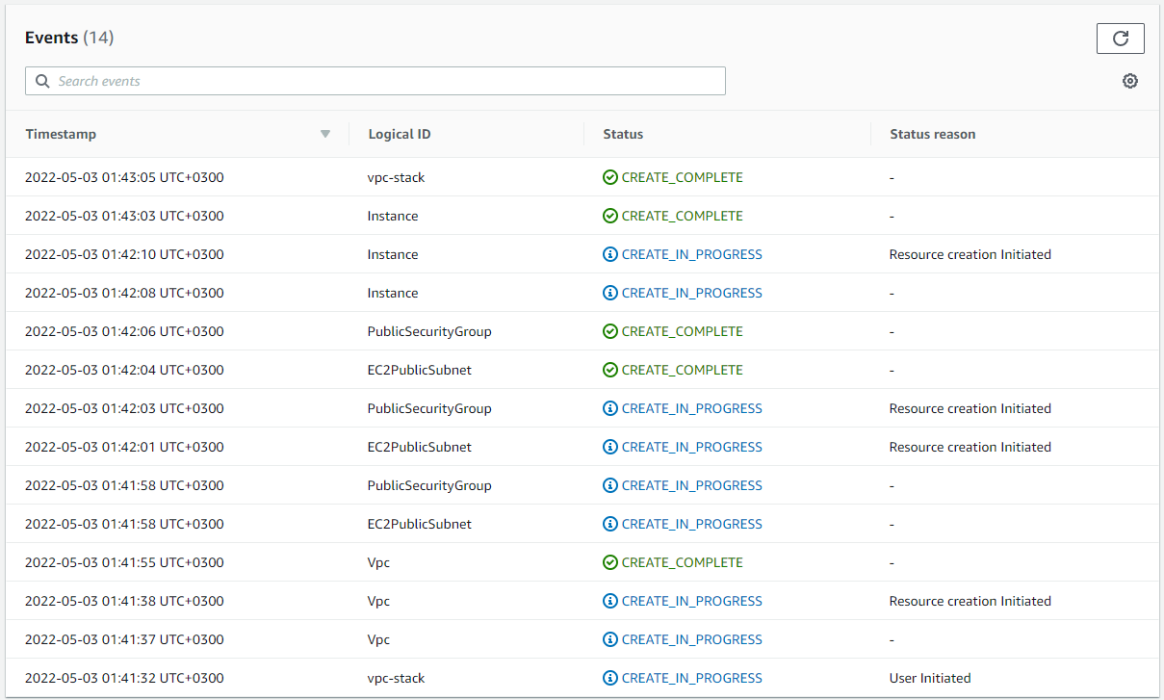This screenshot has width=1164, height=700.
Task: Click info icon in 01:41:38 Vpc row
Action: 610,601
